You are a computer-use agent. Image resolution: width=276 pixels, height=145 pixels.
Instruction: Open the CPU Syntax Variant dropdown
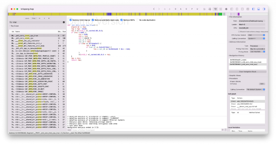click(256, 35)
